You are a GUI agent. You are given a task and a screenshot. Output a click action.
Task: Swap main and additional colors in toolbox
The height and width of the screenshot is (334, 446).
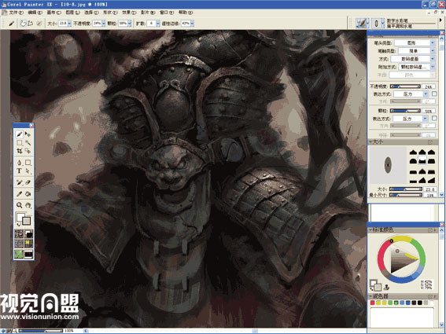[x=19, y=225]
